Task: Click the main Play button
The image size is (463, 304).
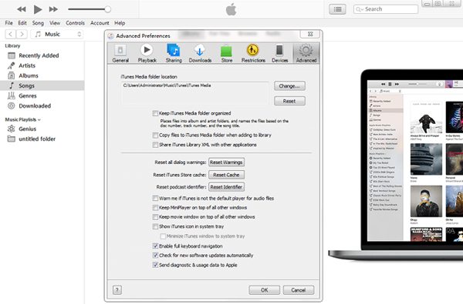Action: point(38,9)
